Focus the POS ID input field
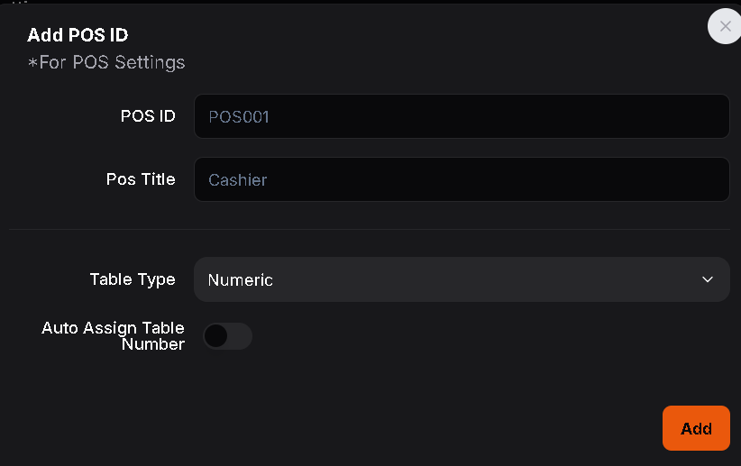The width and height of the screenshot is (741, 466). click(462, 116)
